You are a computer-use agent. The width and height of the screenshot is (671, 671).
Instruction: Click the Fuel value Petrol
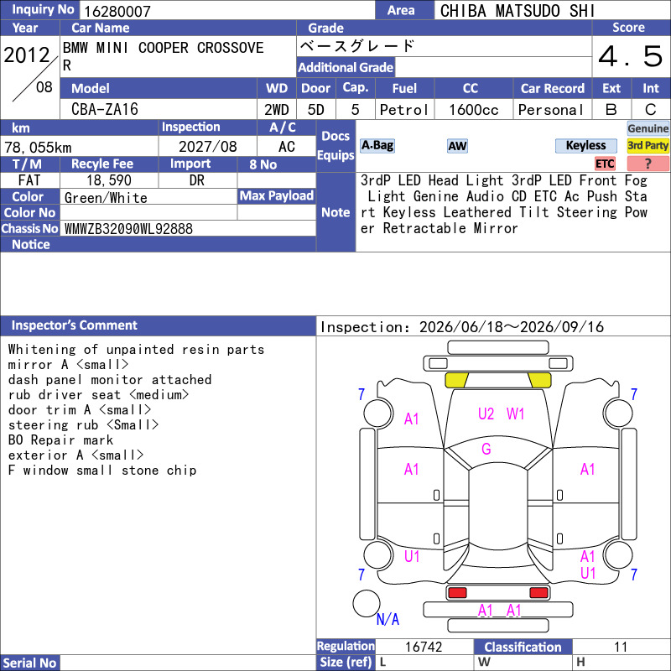click(x=404, y=110)
